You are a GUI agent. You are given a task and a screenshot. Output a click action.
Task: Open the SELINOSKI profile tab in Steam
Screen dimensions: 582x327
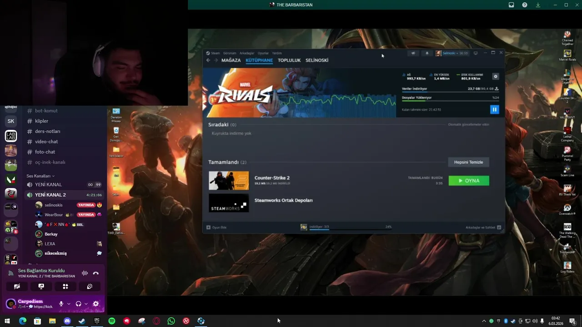317,60
